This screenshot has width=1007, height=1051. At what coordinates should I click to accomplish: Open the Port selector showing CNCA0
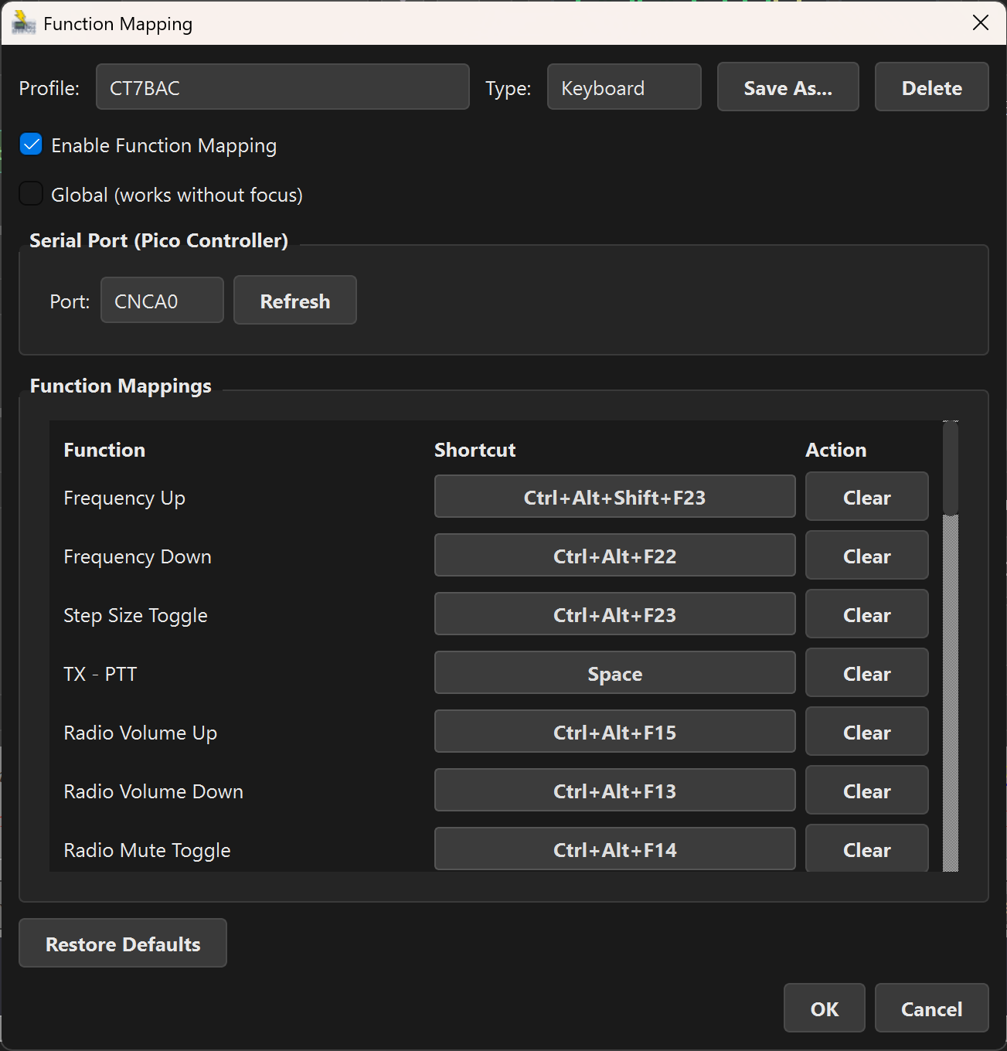pos(162,300)
